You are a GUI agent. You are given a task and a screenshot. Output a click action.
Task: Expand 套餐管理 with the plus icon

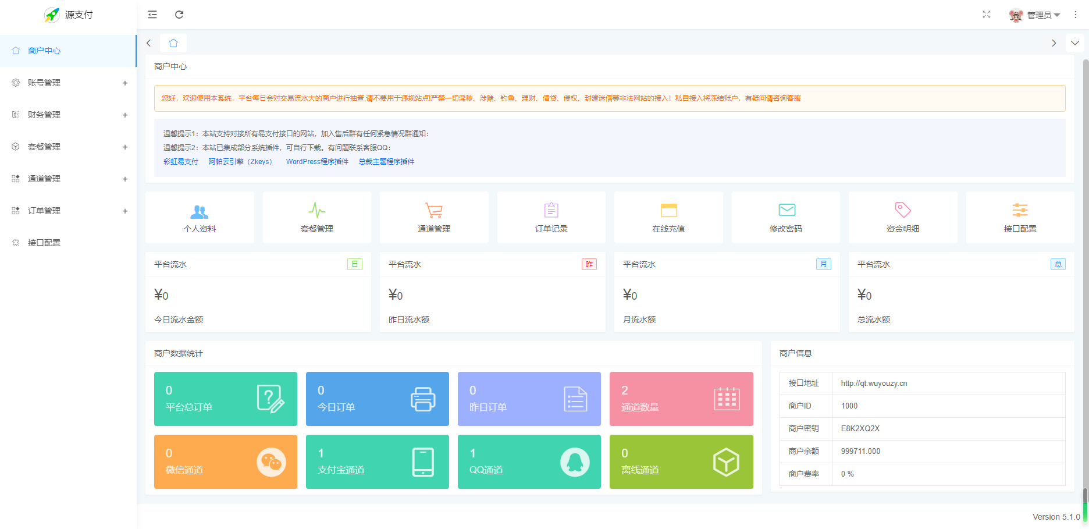125,147
